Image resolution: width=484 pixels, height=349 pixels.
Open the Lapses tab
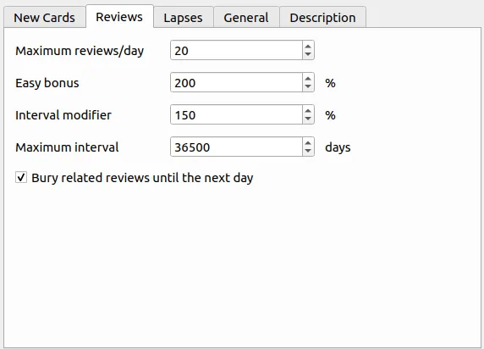(184, 17)
